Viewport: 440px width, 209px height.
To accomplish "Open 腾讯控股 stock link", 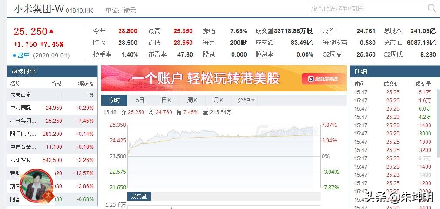I will tap(21, 160).
